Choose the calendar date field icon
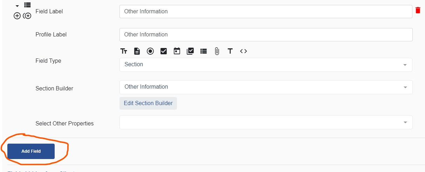 [x=177, y=51]
